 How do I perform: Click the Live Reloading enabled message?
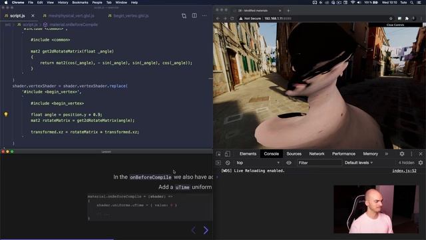[253, 171]
